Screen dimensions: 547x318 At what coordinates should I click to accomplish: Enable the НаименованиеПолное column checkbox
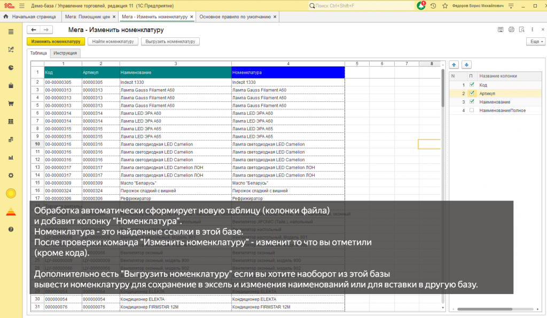pos(471,110)
